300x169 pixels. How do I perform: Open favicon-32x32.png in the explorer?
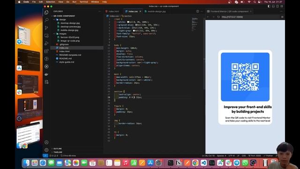(x=70, y=38)
